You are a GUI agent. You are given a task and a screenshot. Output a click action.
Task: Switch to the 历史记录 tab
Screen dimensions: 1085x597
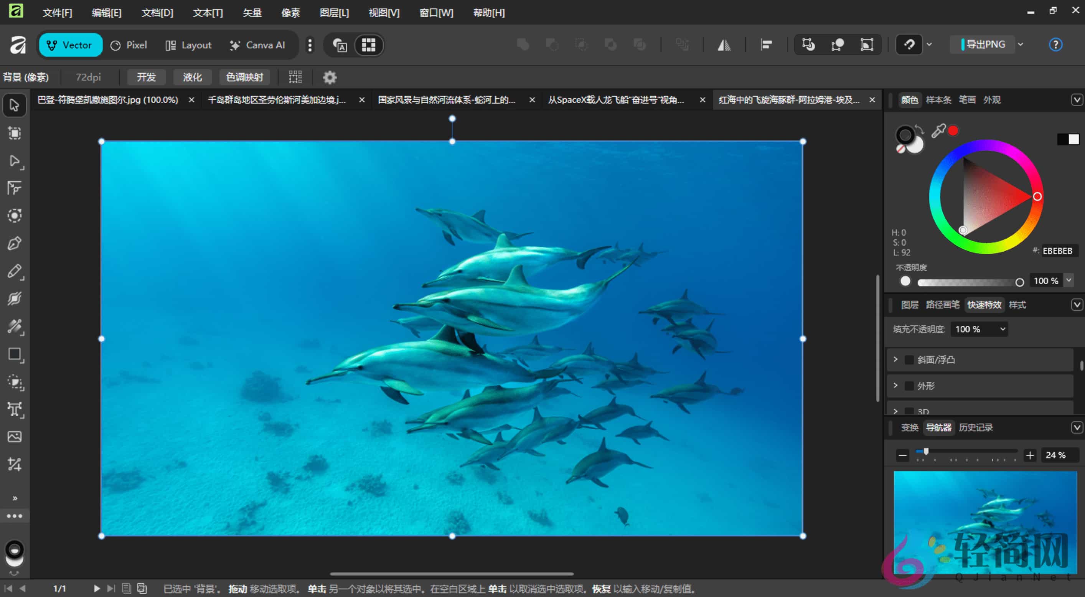coord(976,427)
